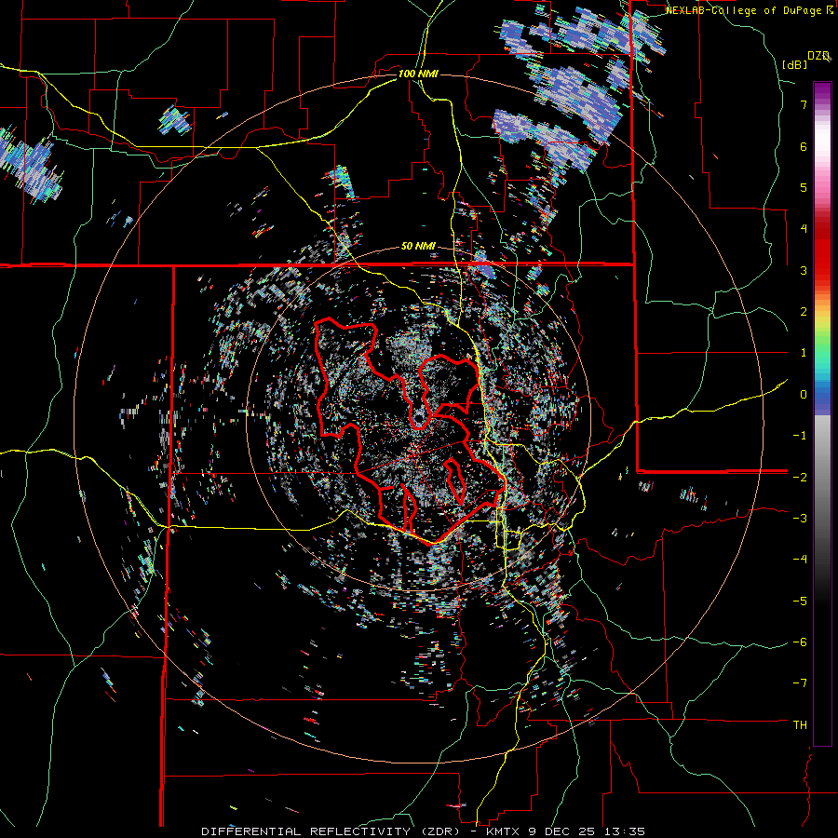The width and height of the screenshot is (838, 838).
Task: Click the "-3" value on the color scale
Action: (x=800, y=519)
